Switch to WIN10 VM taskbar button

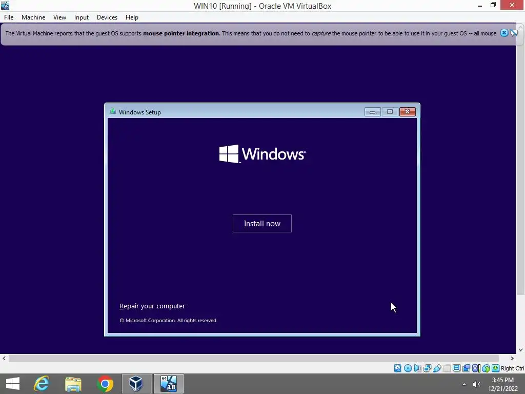point(168,384)
